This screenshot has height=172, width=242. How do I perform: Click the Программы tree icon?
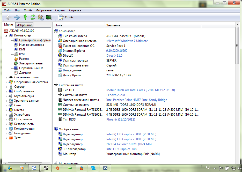coord(11,119)
